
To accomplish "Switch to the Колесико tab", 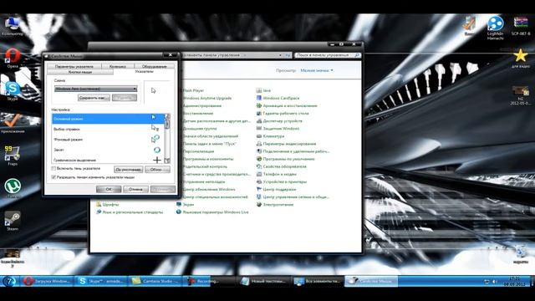I will tap(118, 66).
